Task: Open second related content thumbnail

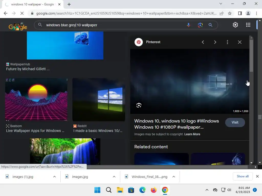Action: (218, 159)
